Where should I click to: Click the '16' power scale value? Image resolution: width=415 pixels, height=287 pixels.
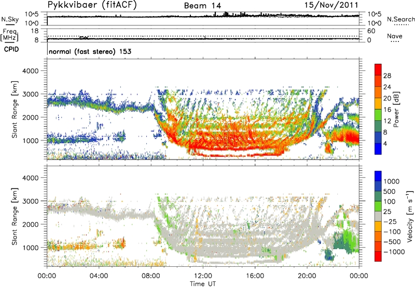click(387, 110)
